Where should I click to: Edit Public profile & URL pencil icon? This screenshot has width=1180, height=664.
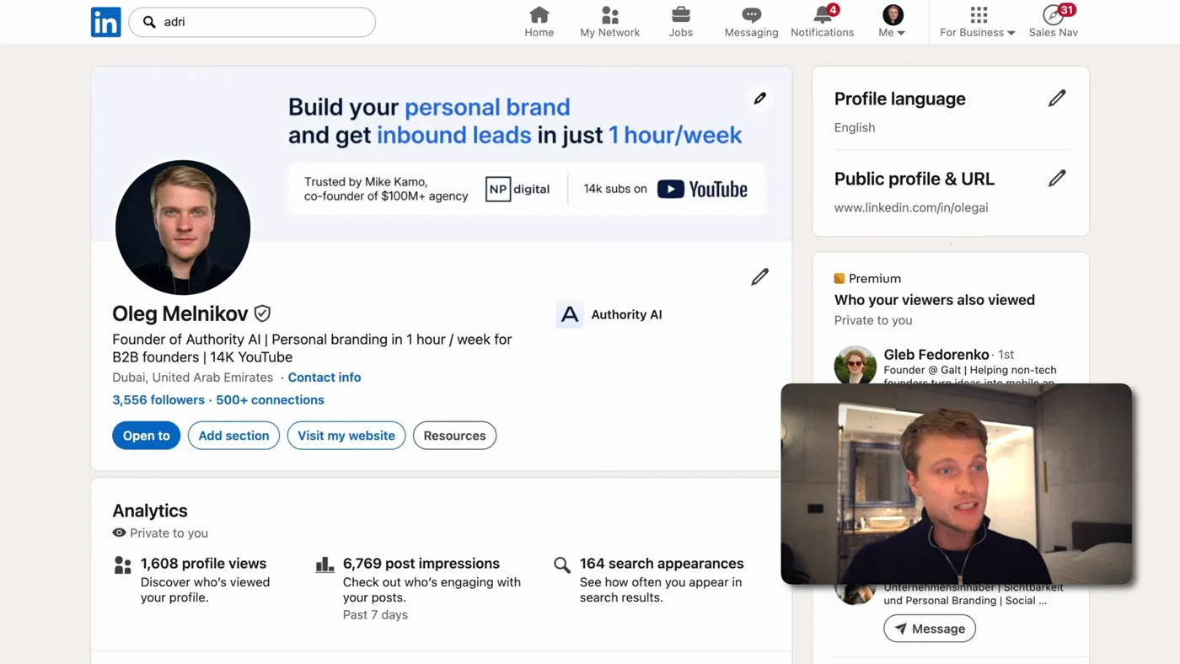[x=1057, y=178]
